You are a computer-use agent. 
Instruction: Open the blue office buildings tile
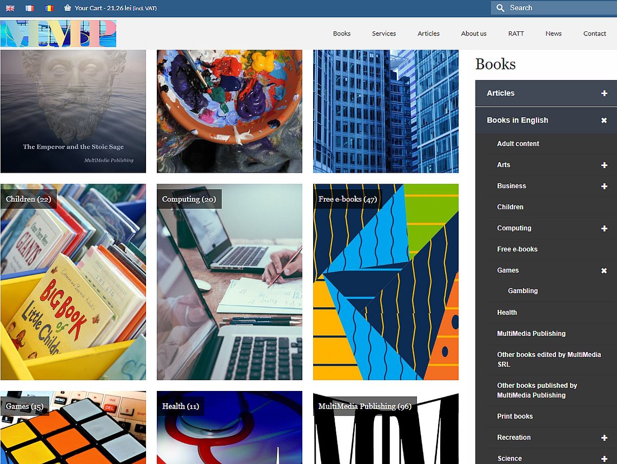(x=386, y=111)
